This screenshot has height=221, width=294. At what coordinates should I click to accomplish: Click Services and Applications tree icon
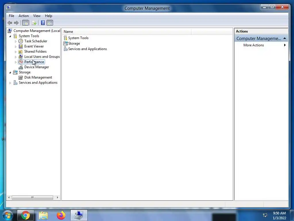(x=15, y=83)
